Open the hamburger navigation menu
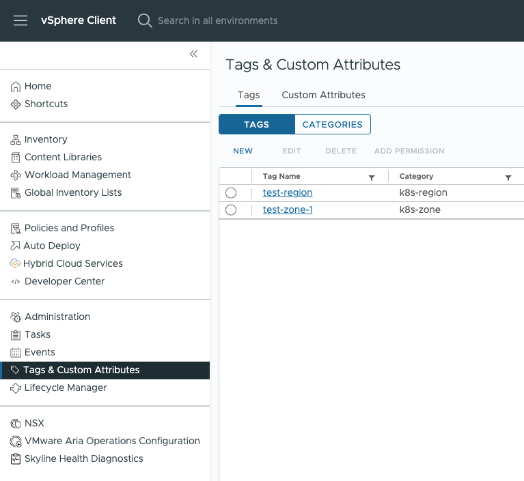This screenshot has width=524, height=481. pyautogui.click(x=20, y=20)
